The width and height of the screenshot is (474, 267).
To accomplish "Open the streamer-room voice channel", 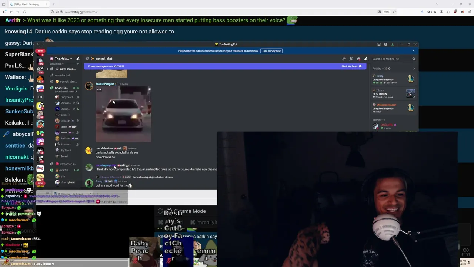I will [x=65, y=164].
